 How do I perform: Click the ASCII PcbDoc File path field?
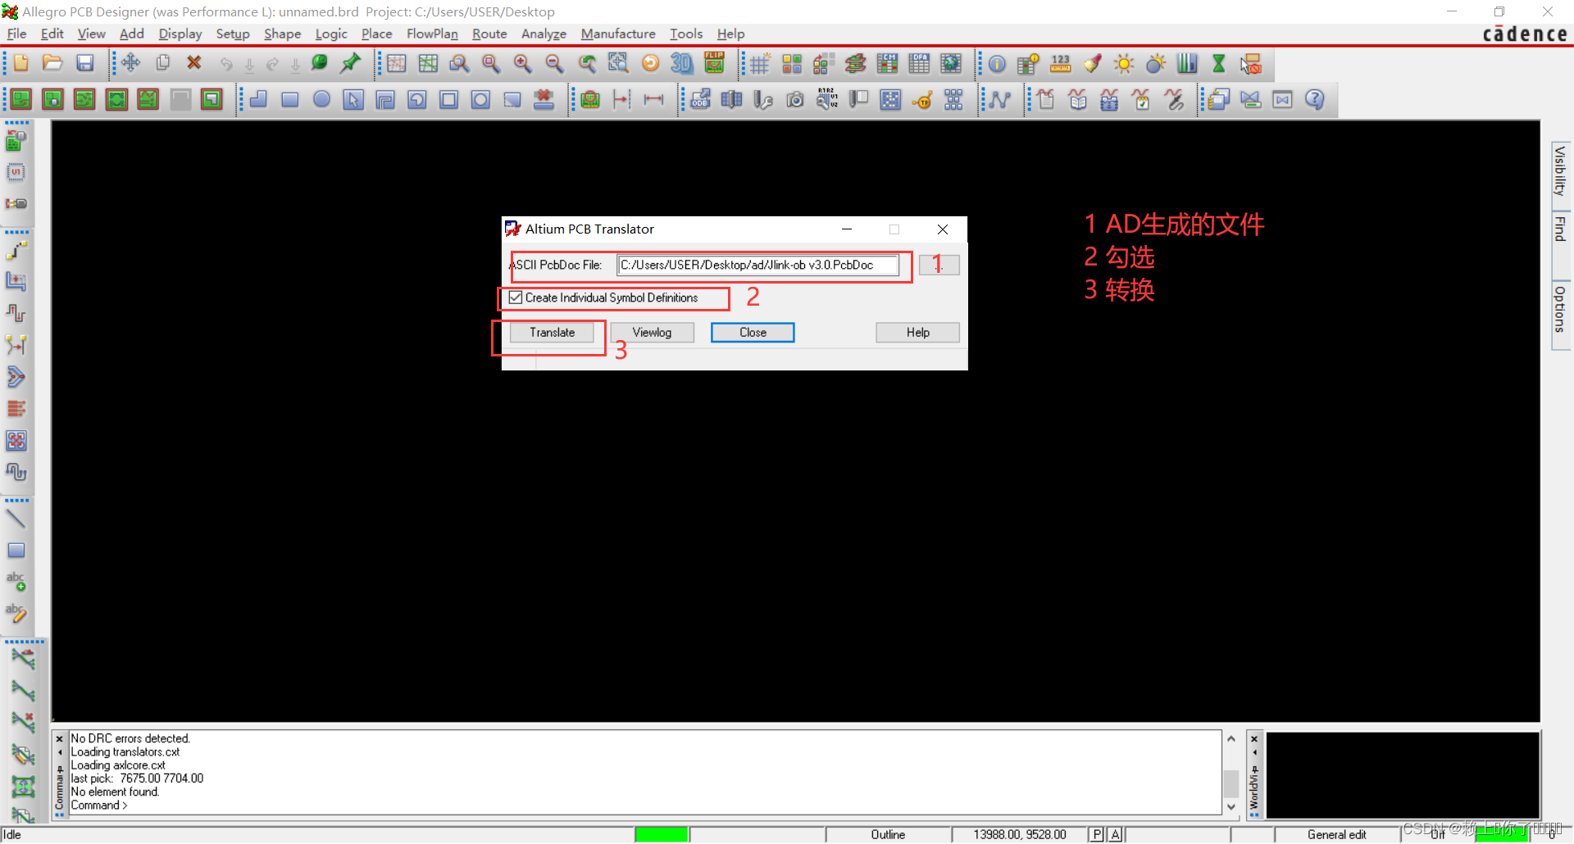(x=757, y=265)
